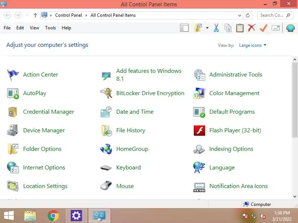Open the Device Manager link
Screen dimensions: 298x223
tap(44, 130)
